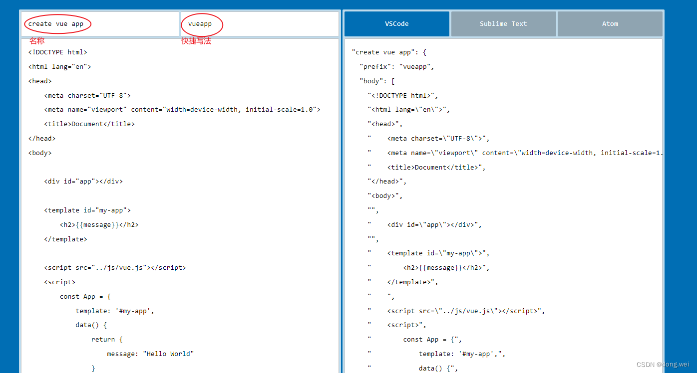Select the '<h2>{{message}}</h2>' line in the editor

[x=99, y=224]
